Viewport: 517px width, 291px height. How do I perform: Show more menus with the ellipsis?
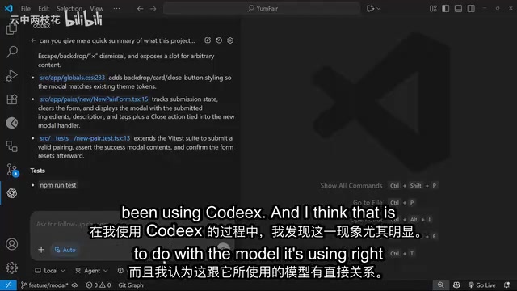click(116, 9)
